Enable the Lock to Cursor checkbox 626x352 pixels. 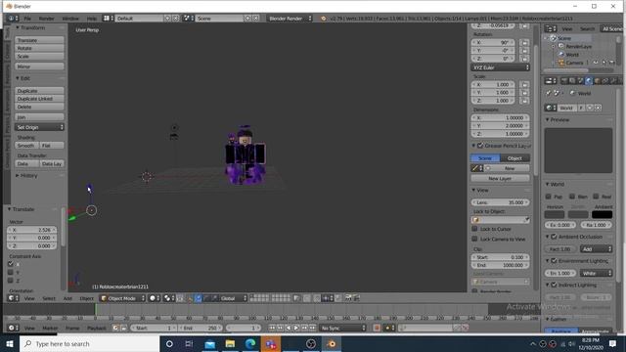pyautogui.click(x=474, y=229)
